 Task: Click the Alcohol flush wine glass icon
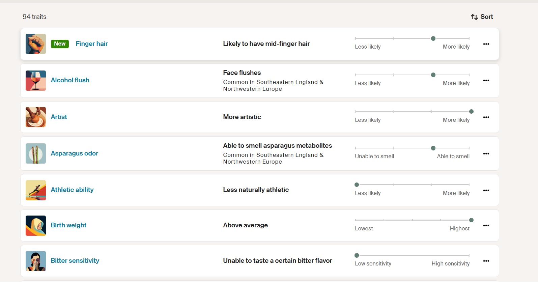(x=36, y=81)
